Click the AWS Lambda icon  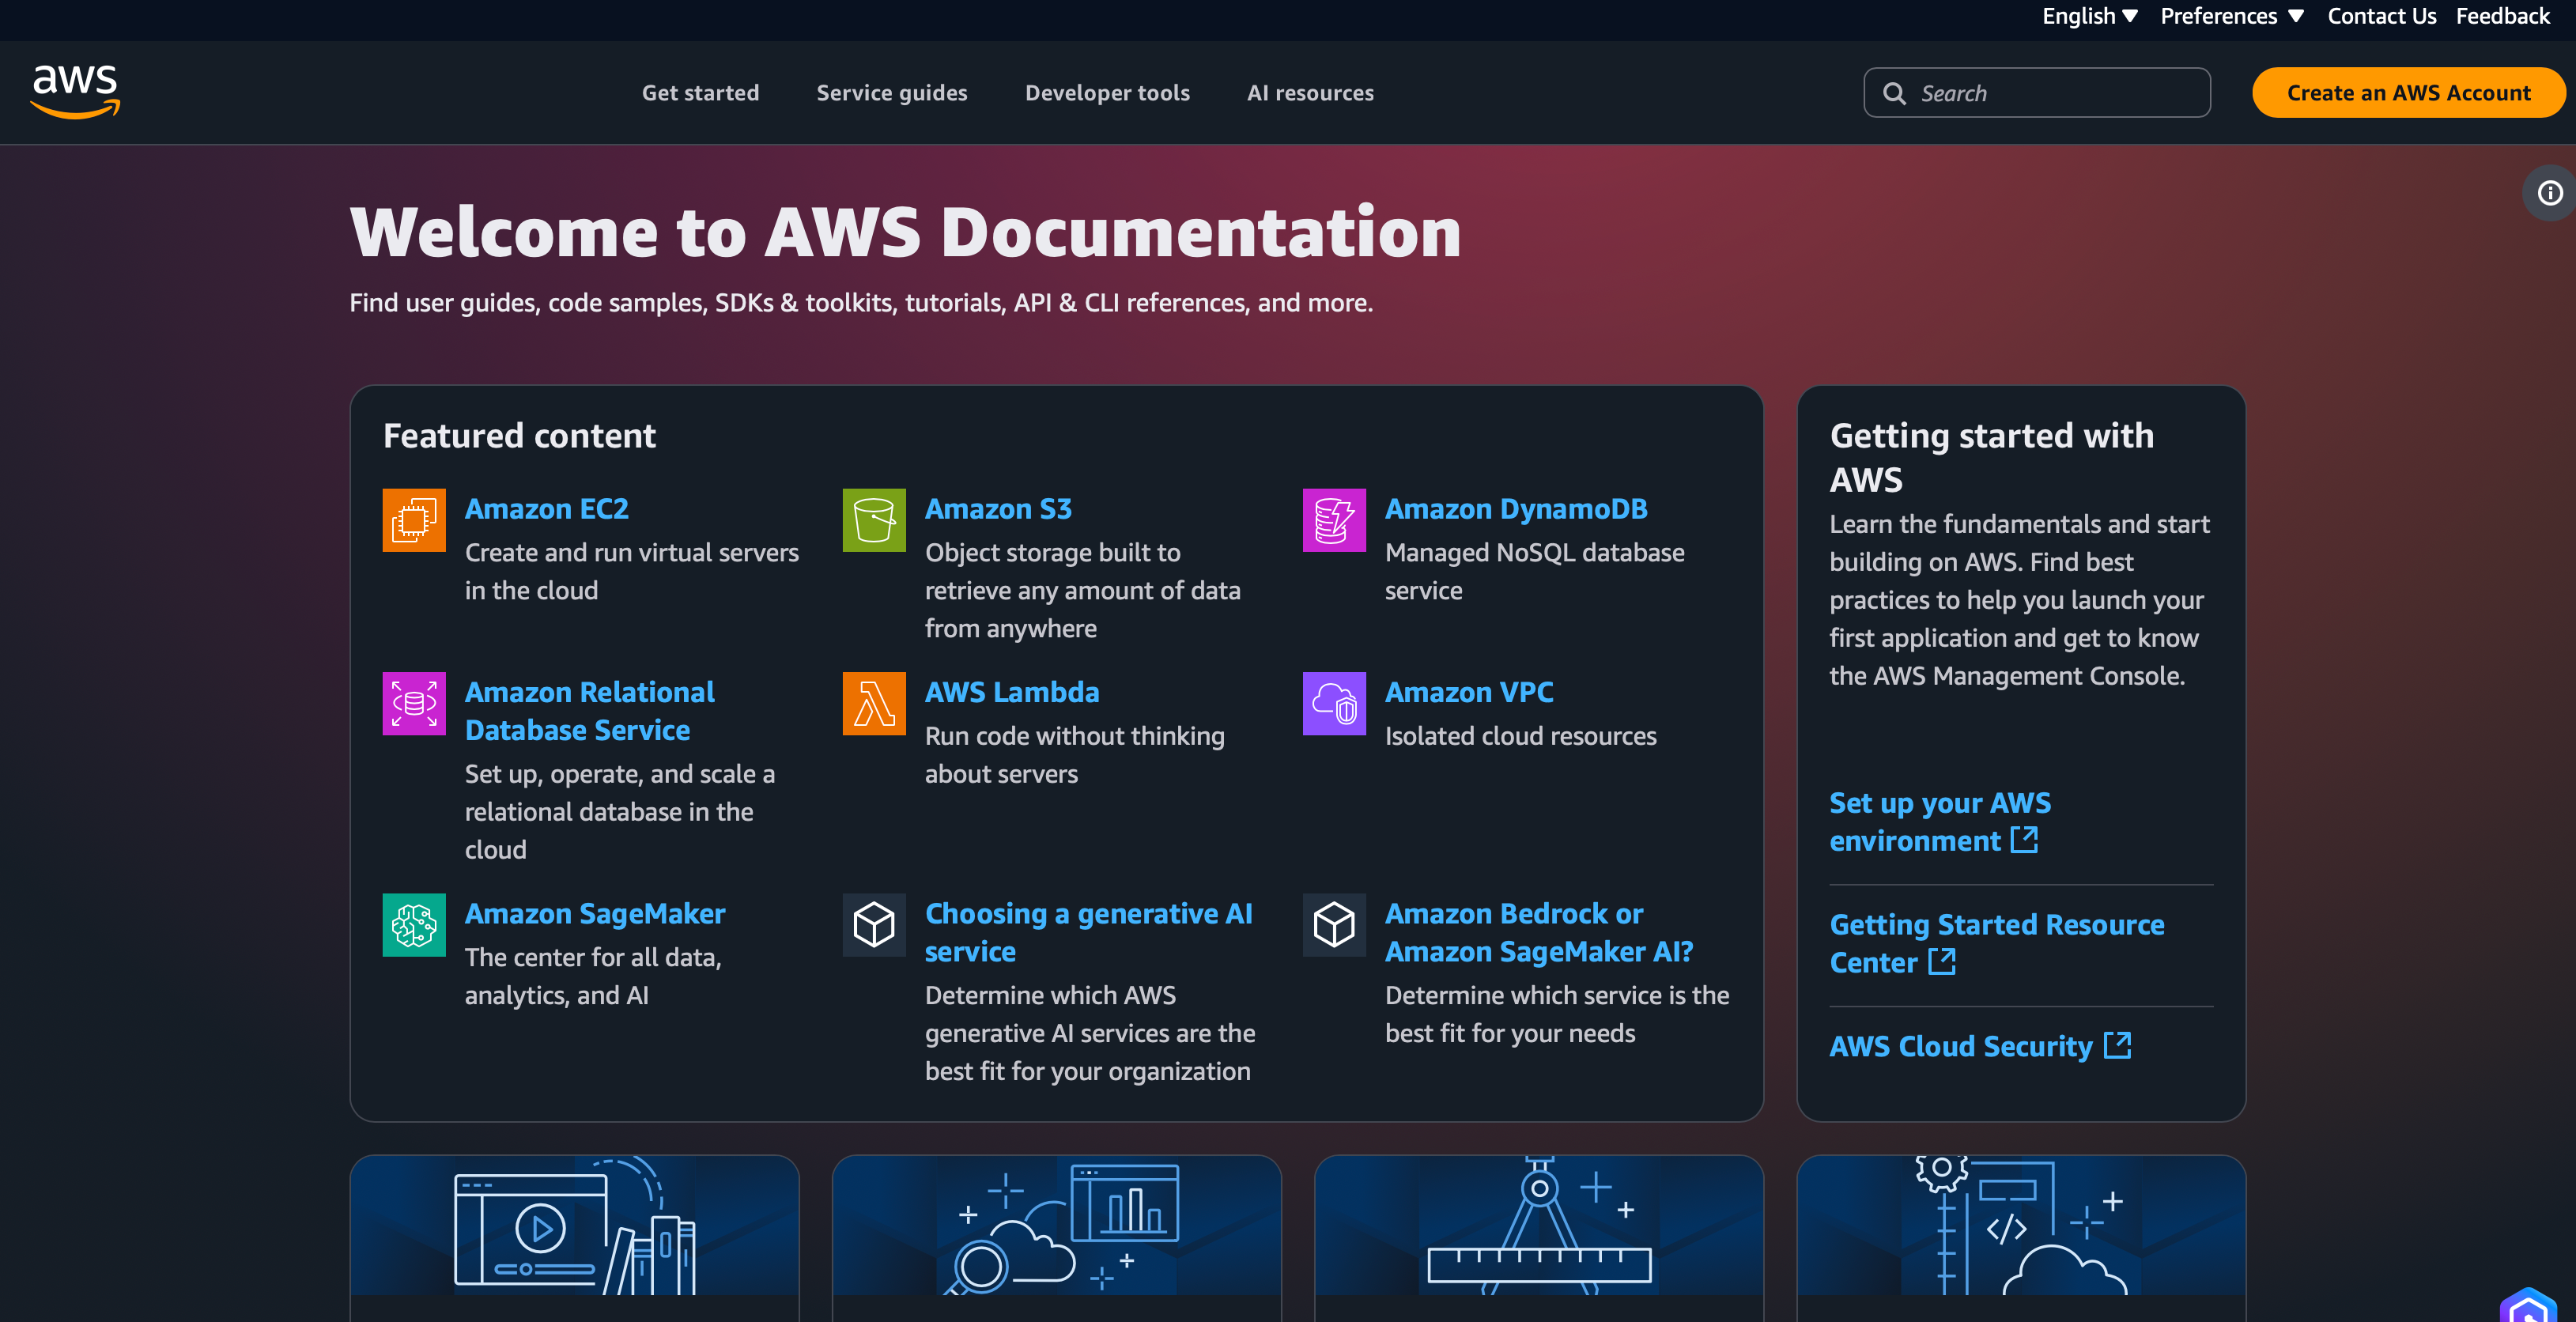[874, 703]
